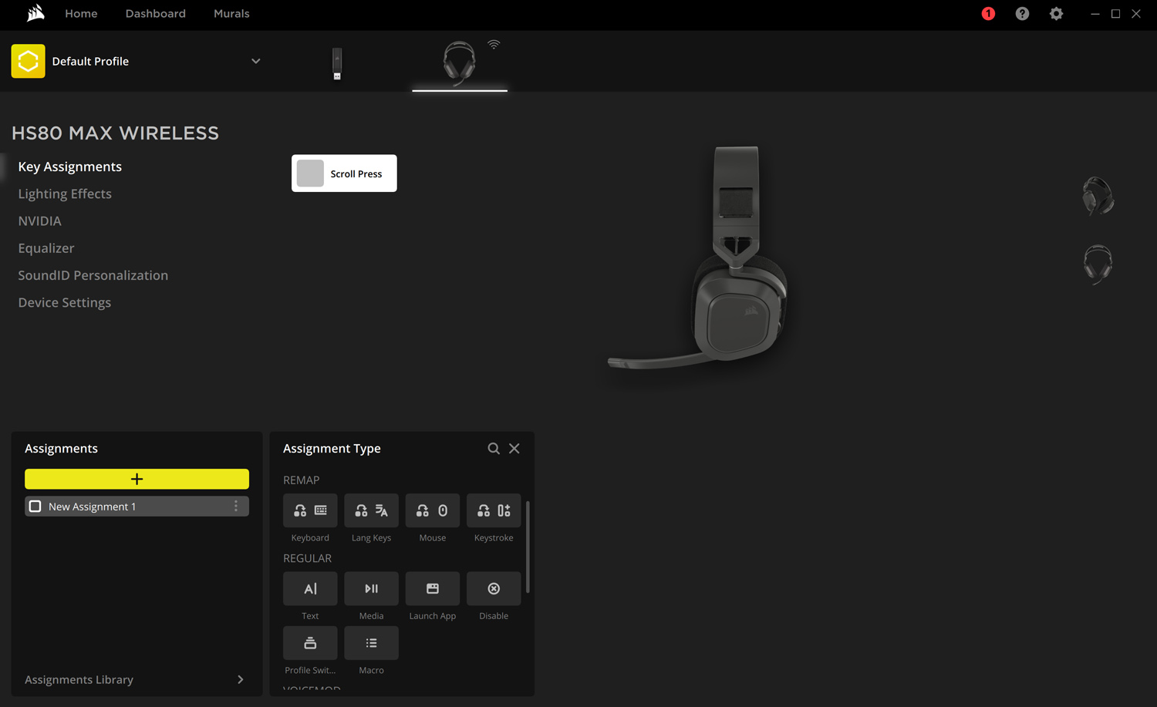The width and height of the screenshot is (1157, 707).
Task: Open New Assignment 1 options menu
Action: point(236,507)
